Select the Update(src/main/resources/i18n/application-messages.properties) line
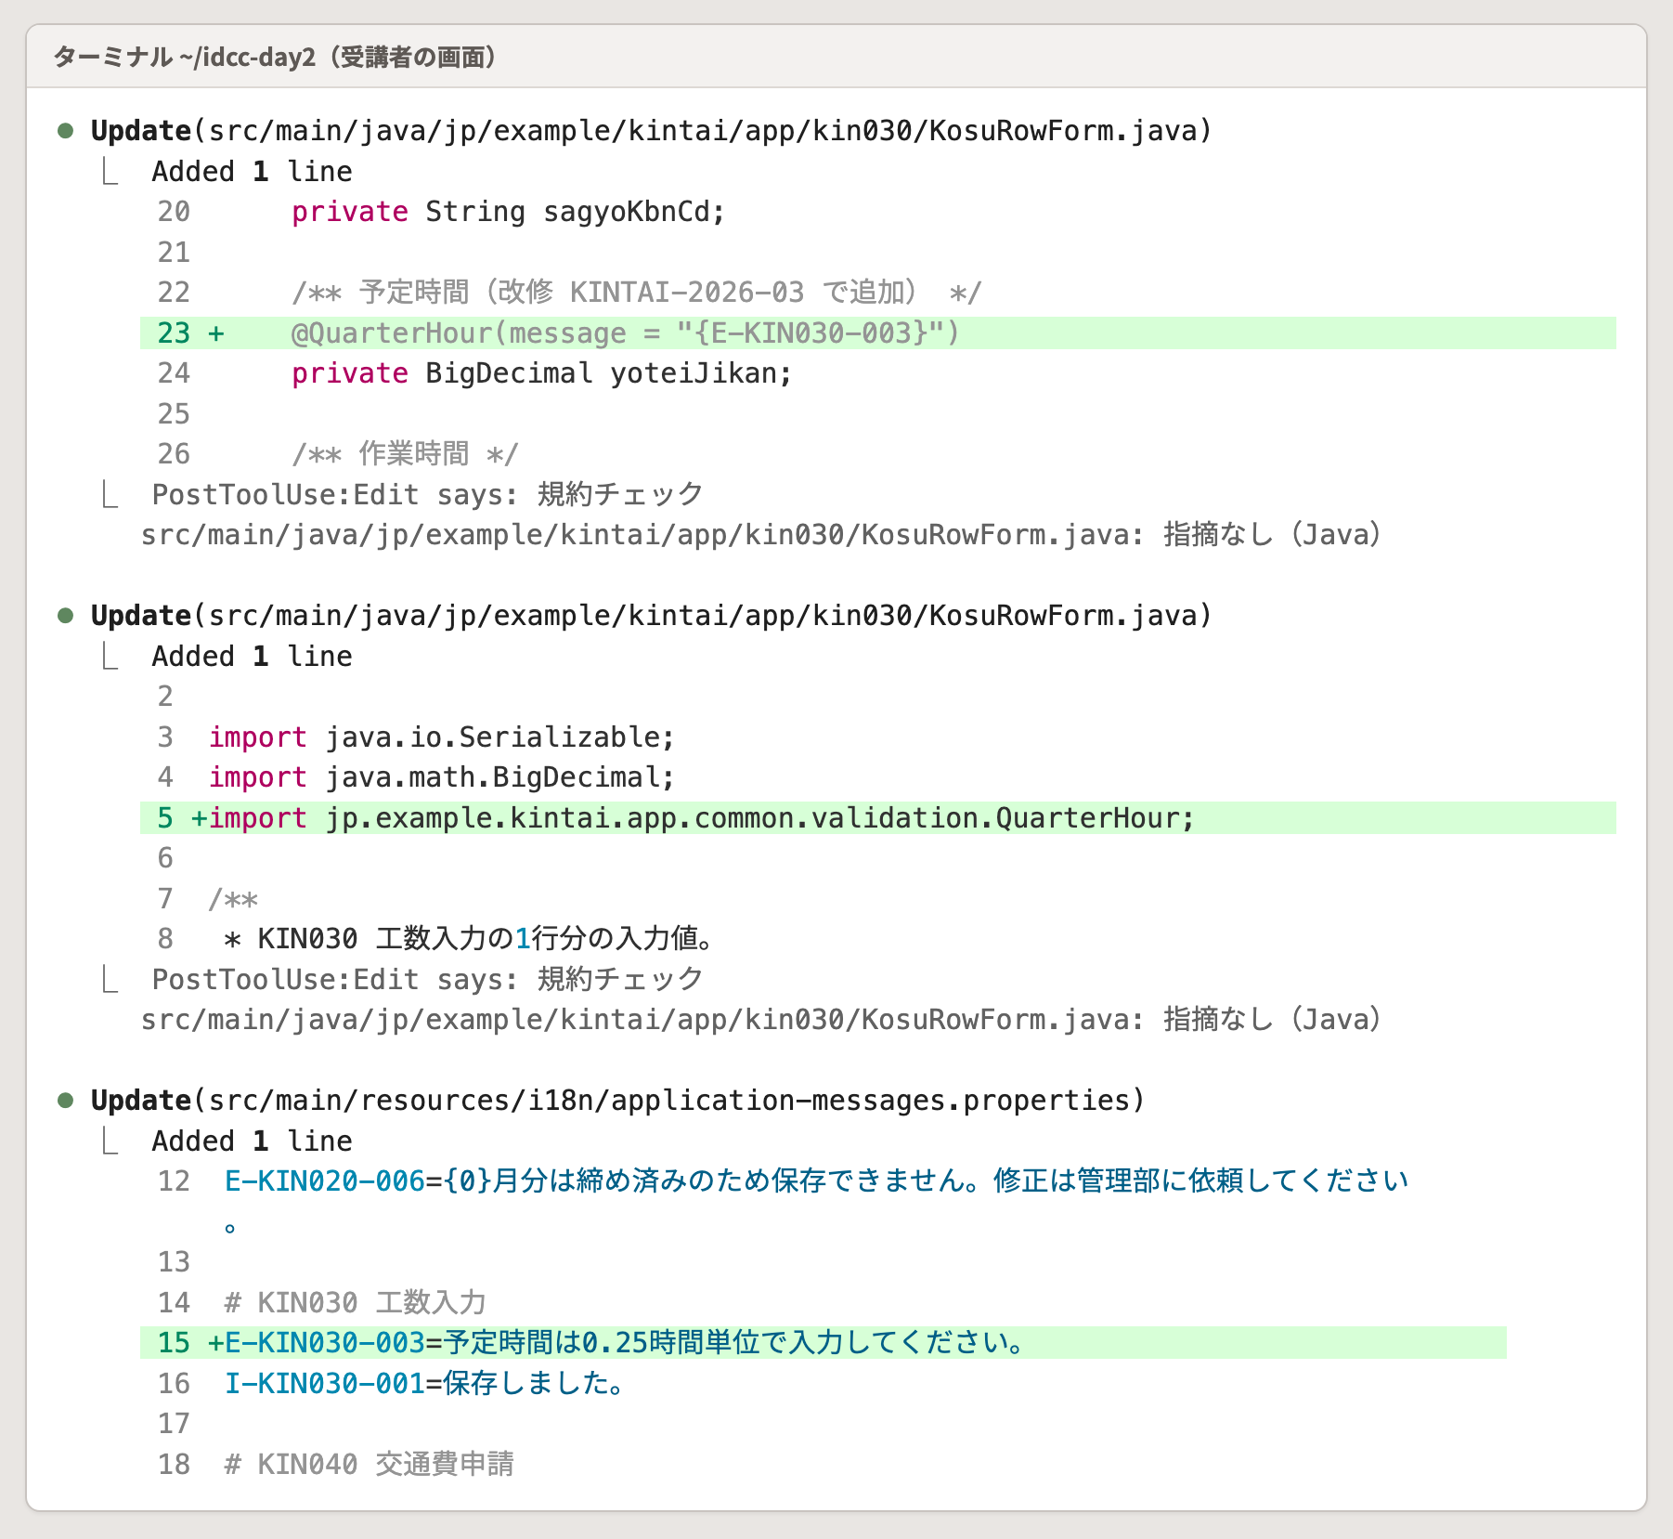Screen dimensions: 1673x1539 click(x=617, y=1101)
